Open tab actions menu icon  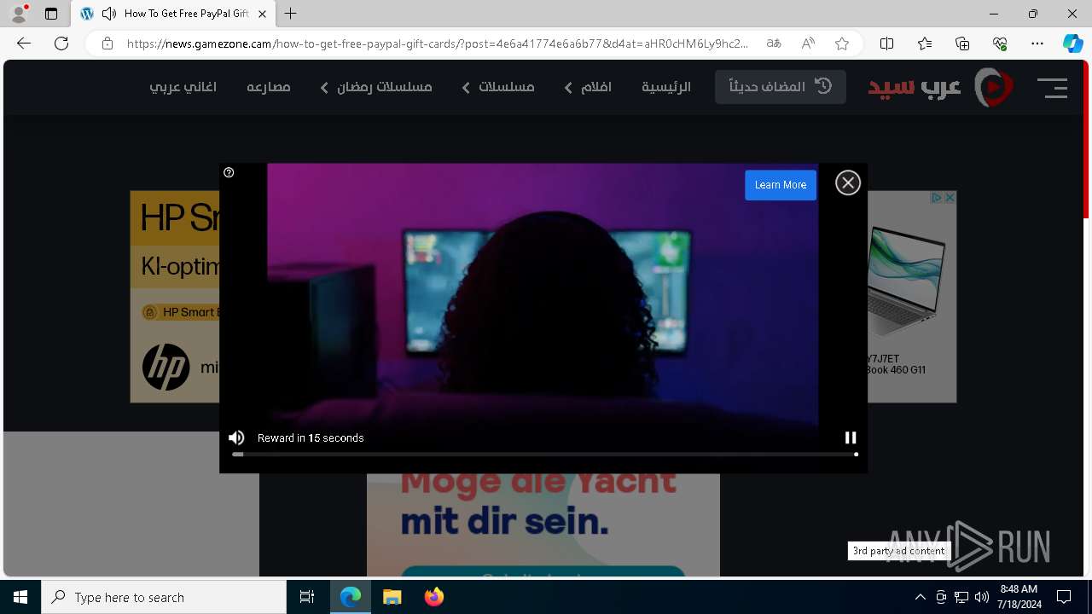tap(51, 14)
